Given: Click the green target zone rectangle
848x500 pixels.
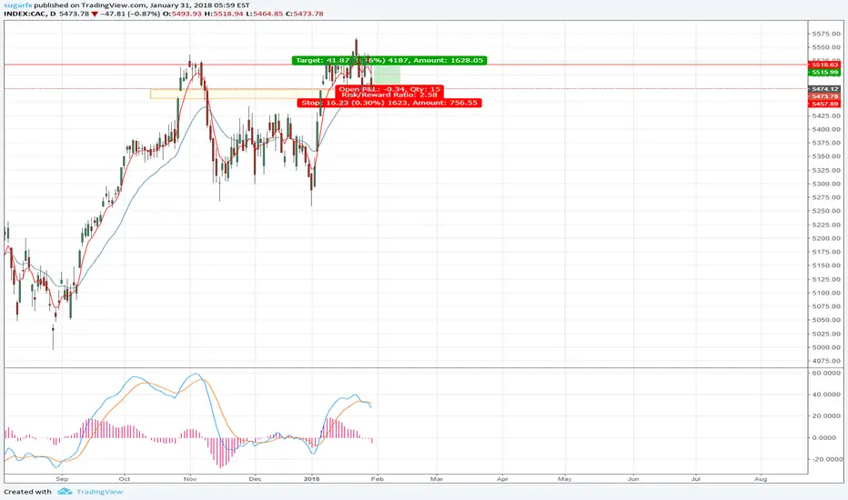Looking at the screenshot, I should coord(387,75).
